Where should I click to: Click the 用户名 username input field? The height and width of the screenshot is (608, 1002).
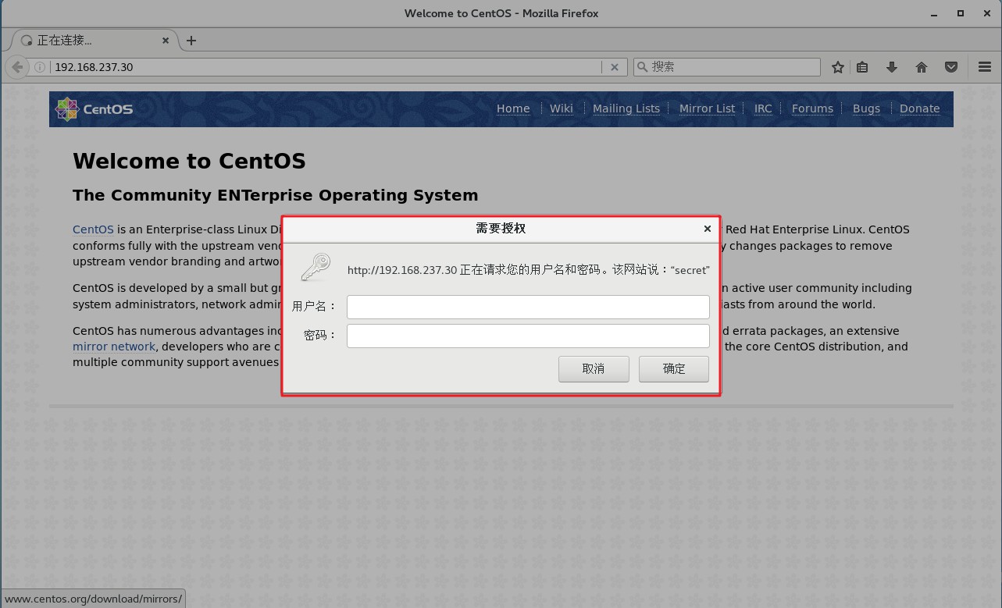pos(528,307)
